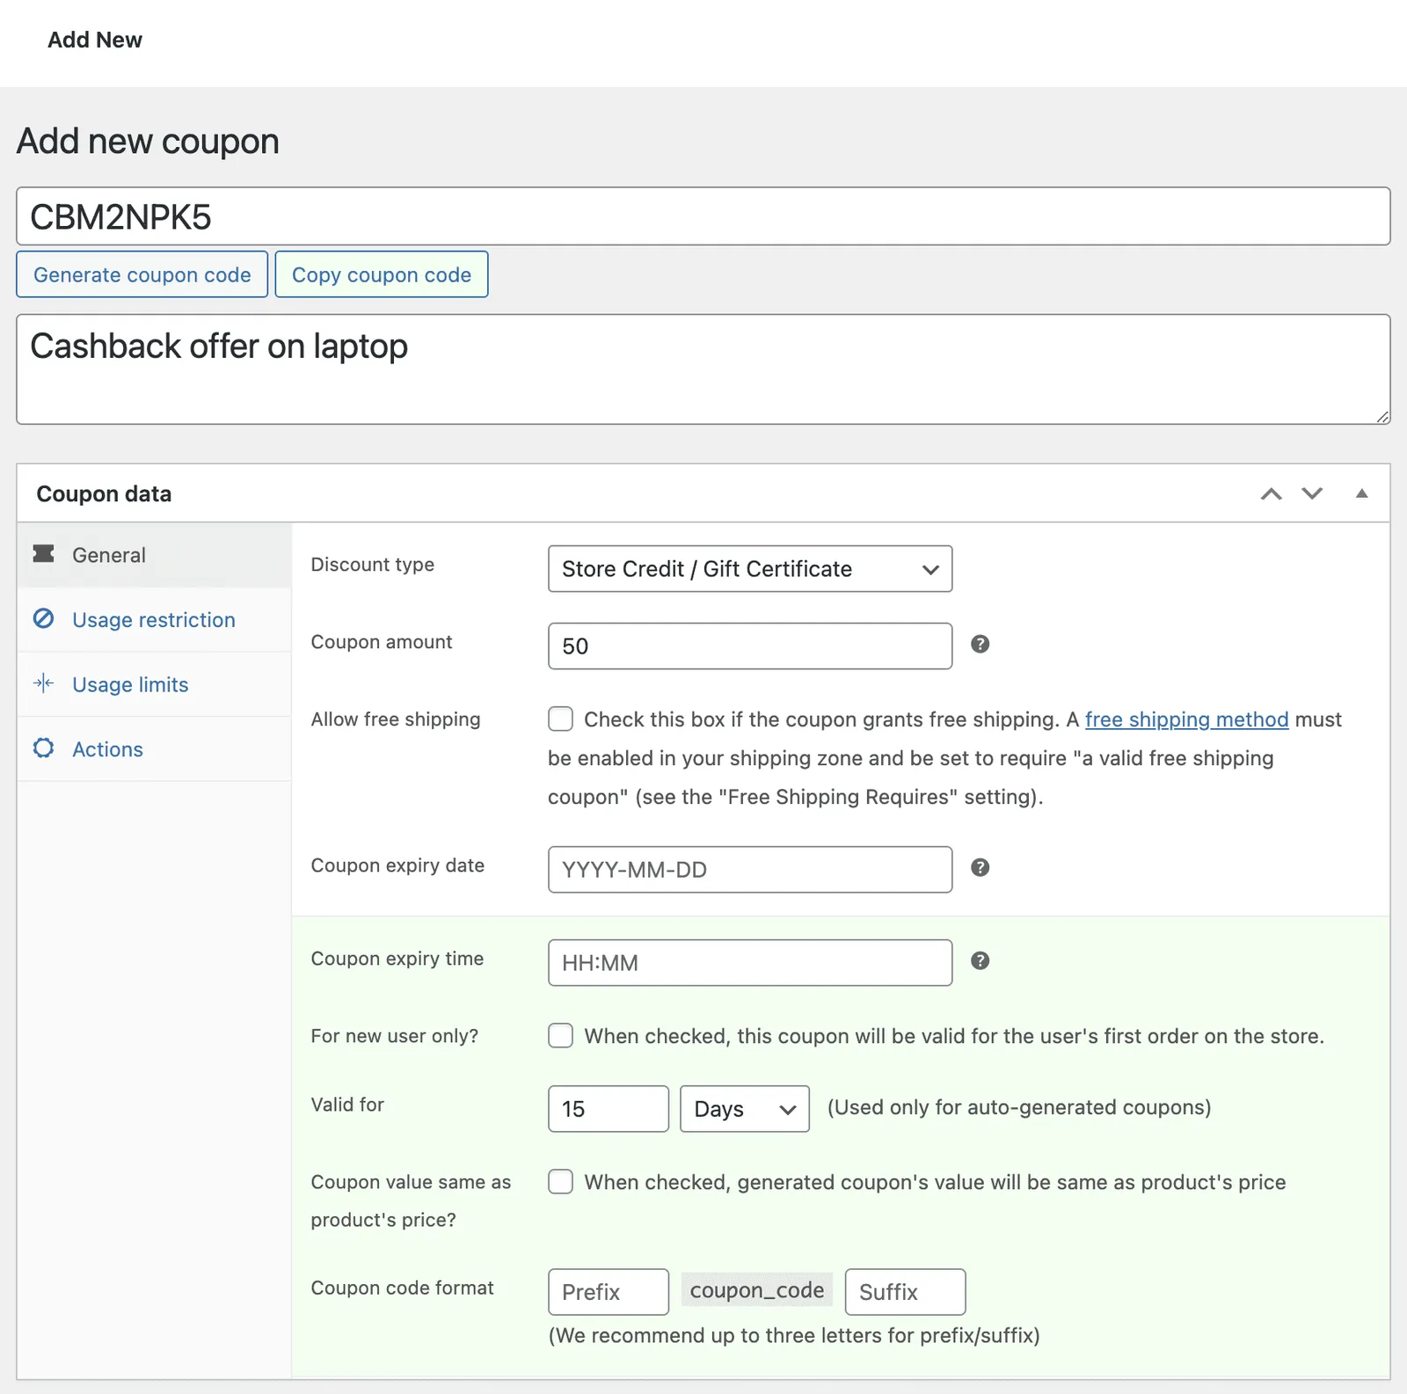Viewport: 1407px width, 1394px height.
Task: Click the Usage limits icon
Action: [43, 683]
